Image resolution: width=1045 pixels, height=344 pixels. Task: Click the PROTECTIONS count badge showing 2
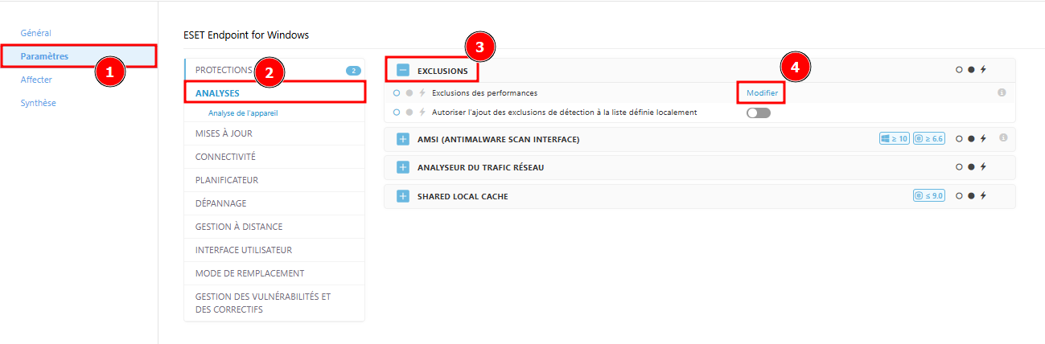pos(353,71)
